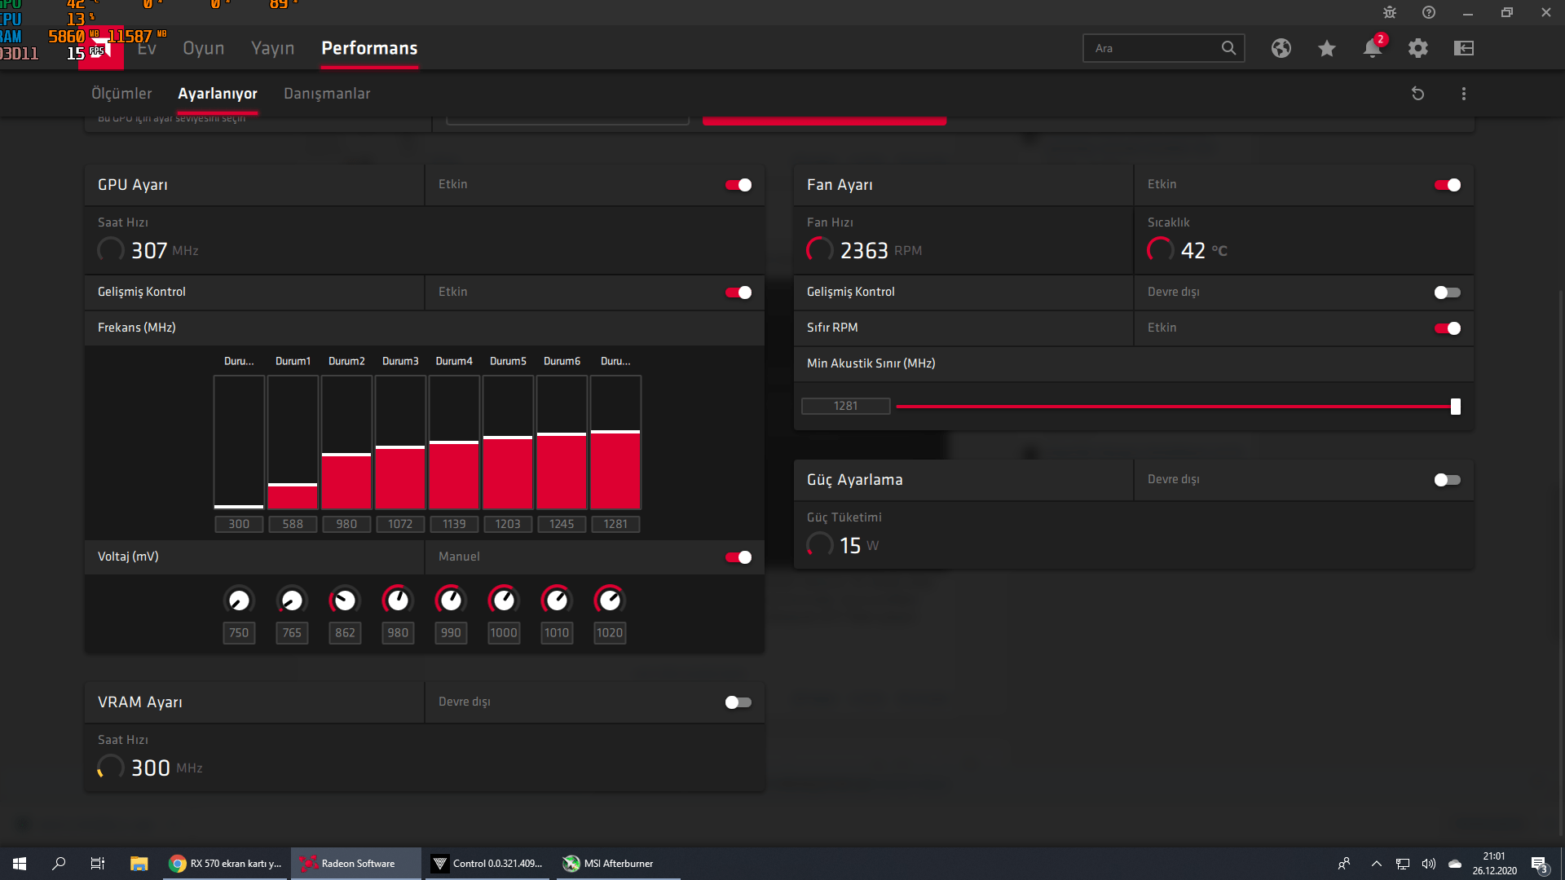
Task: Click the reset arrow icon
Action: click(1417, 94)
